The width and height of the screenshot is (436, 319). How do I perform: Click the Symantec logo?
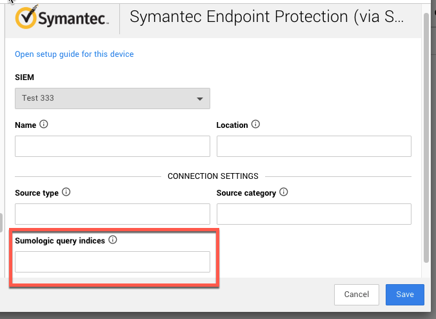(x=62, y=18)
